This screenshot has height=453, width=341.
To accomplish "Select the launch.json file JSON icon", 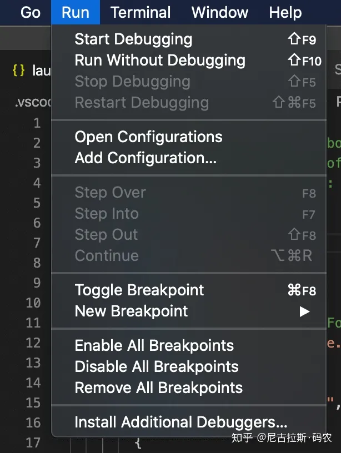I will pos(19,70).
